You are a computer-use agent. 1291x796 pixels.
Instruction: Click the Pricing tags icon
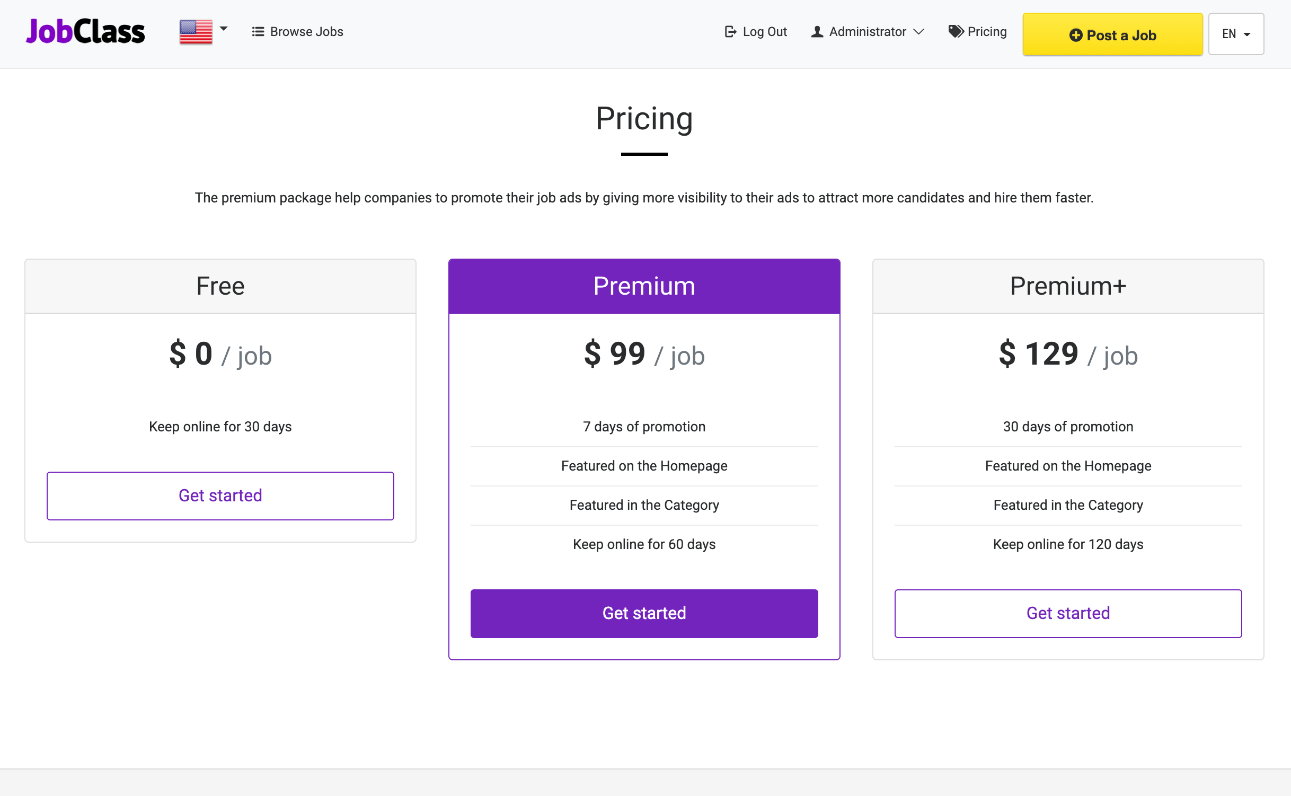(x=956, y=32)
